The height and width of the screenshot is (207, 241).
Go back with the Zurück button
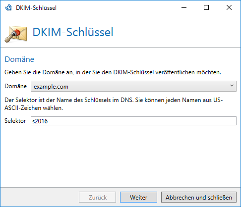pos(97,197)
